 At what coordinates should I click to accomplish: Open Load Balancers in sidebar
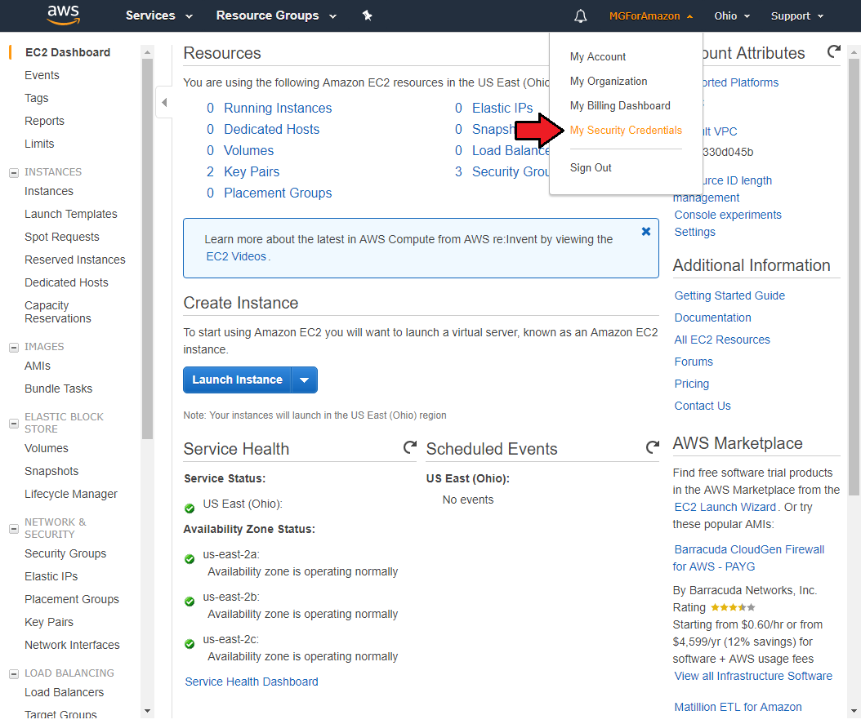tap(65, 692)
